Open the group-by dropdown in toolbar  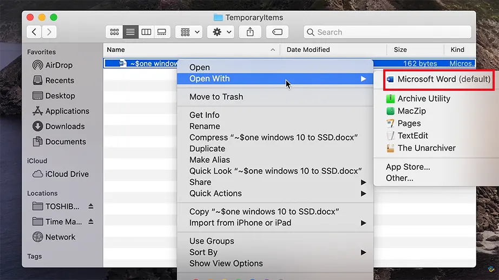pos(189,32)
